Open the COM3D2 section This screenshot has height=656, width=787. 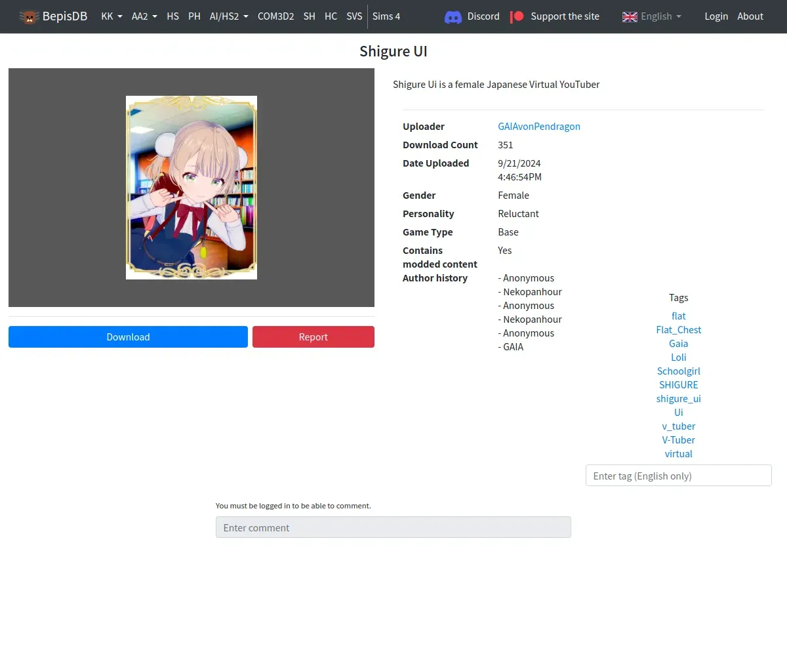[275, 16]
